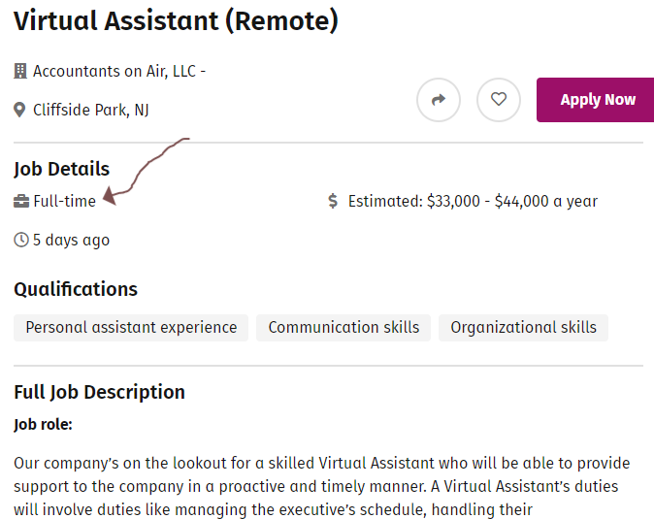Click the location pin icon
654x519 pixels.
19,110
